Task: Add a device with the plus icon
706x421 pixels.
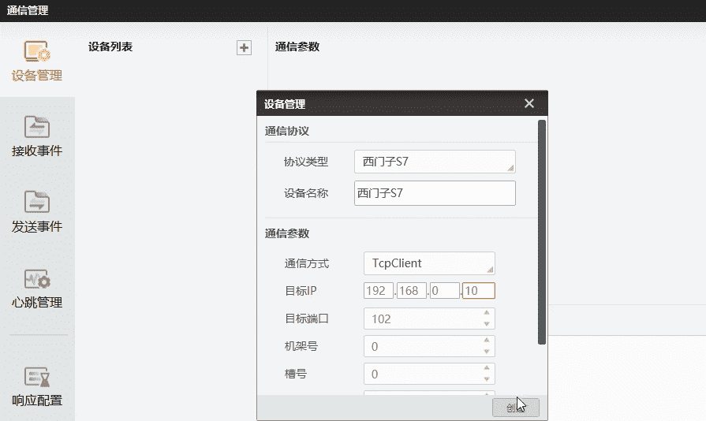Action: [245, 47]
